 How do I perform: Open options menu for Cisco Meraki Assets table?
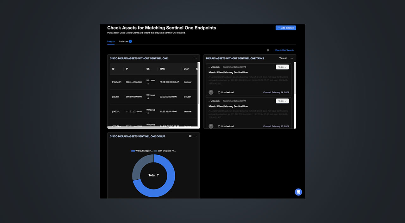point(195,58)
